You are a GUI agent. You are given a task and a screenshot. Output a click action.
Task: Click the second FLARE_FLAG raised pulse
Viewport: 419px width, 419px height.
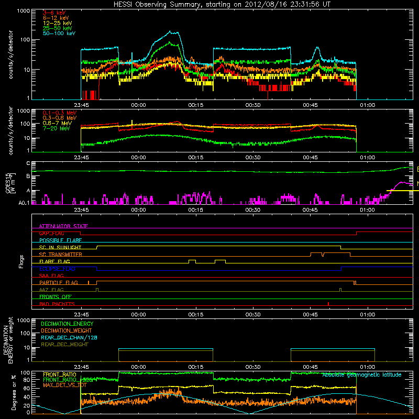click(220, 261)
